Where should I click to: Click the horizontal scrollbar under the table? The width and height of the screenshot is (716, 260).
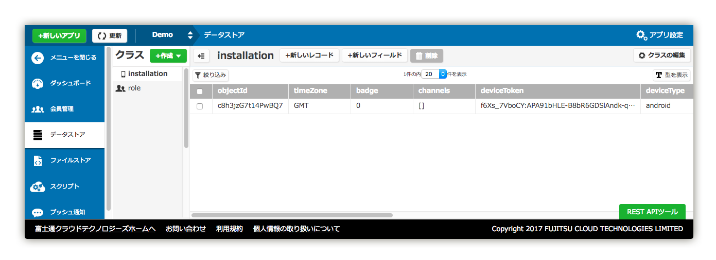tap(292, 215)
